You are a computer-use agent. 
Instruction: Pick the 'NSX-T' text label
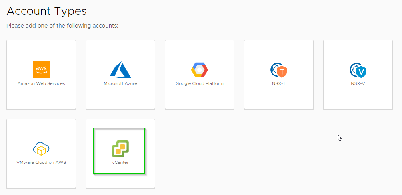(x=279, y=84)
